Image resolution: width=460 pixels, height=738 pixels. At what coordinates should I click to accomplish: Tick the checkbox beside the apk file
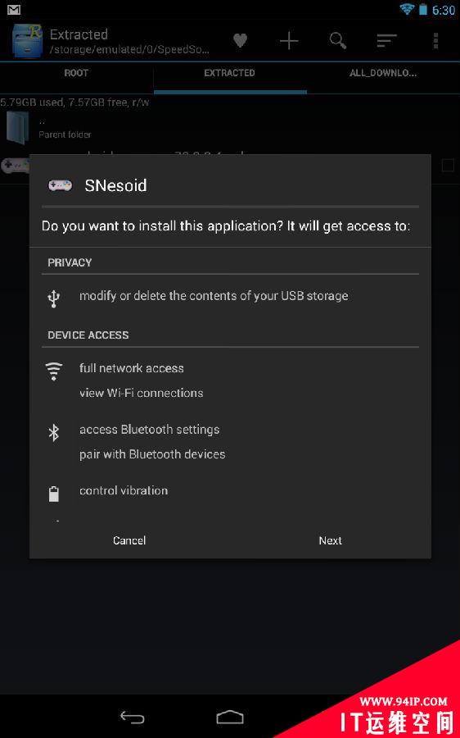tap(448, 165)
